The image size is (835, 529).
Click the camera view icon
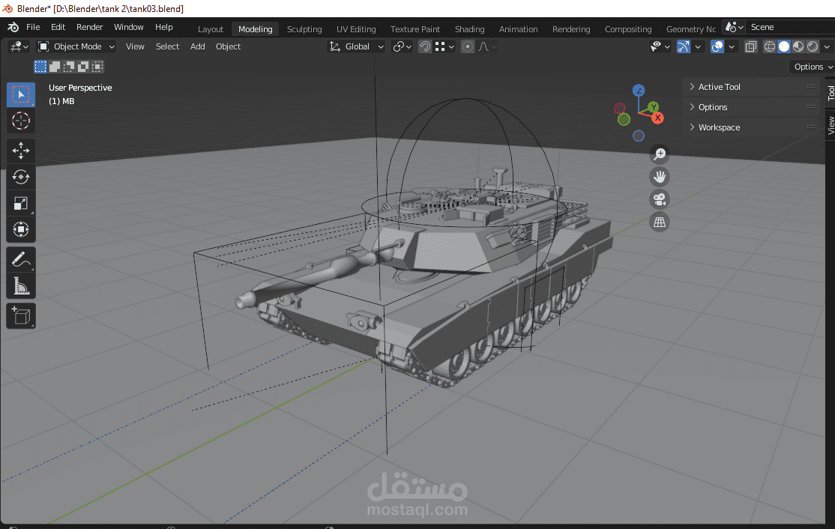pyautogui.click(x=660, y=199)
